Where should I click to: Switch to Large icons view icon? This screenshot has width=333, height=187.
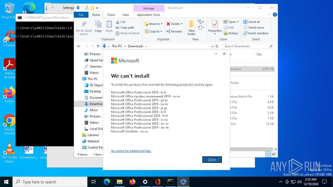tap(273, 154)
